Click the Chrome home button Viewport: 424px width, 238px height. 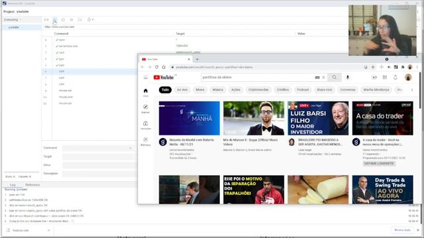[x=164, y=67]
